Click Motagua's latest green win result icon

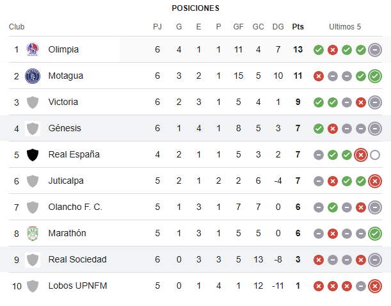tap(375, 76)
